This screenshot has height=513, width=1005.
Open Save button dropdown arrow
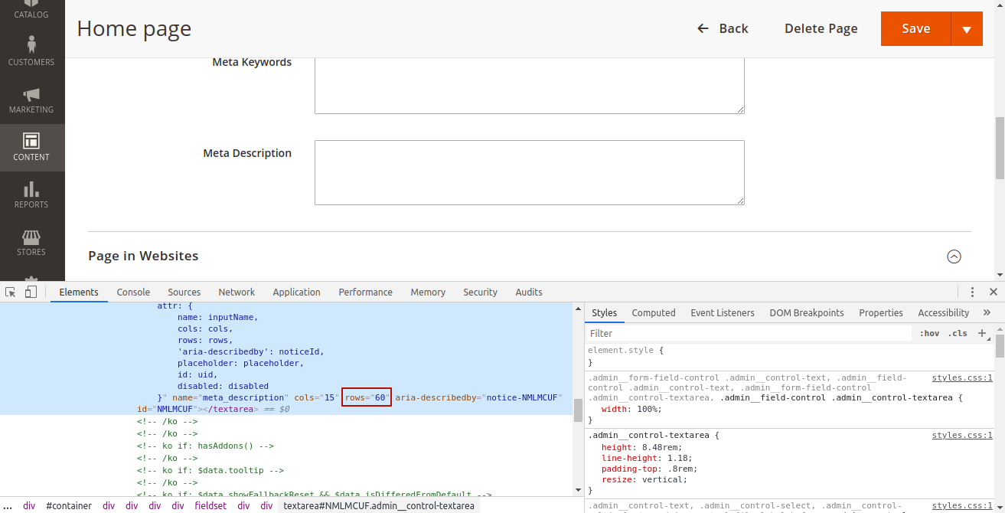(x=967, y=29)
